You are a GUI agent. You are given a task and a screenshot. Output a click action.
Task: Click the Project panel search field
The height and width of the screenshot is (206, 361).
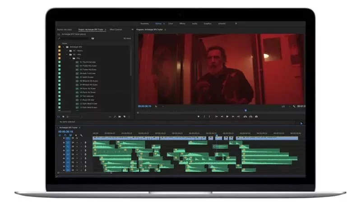(x=73, y=38)
